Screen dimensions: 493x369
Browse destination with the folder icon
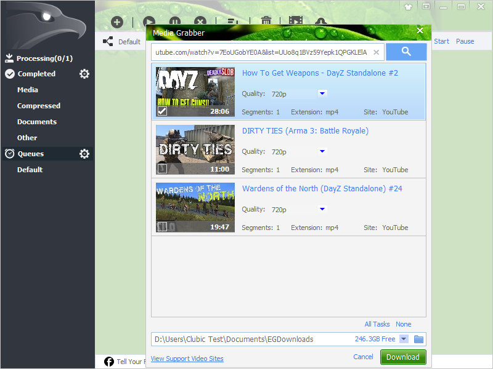pos(418,339)
